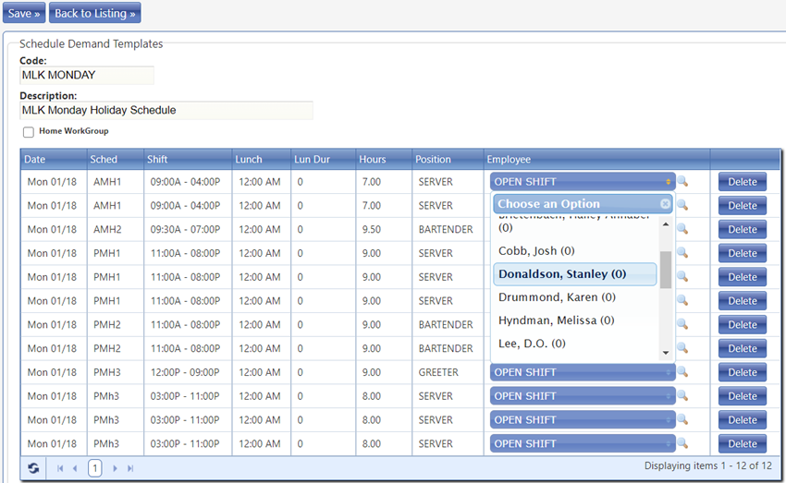Click the refresh icon in grid footer

tap(33, 468)
